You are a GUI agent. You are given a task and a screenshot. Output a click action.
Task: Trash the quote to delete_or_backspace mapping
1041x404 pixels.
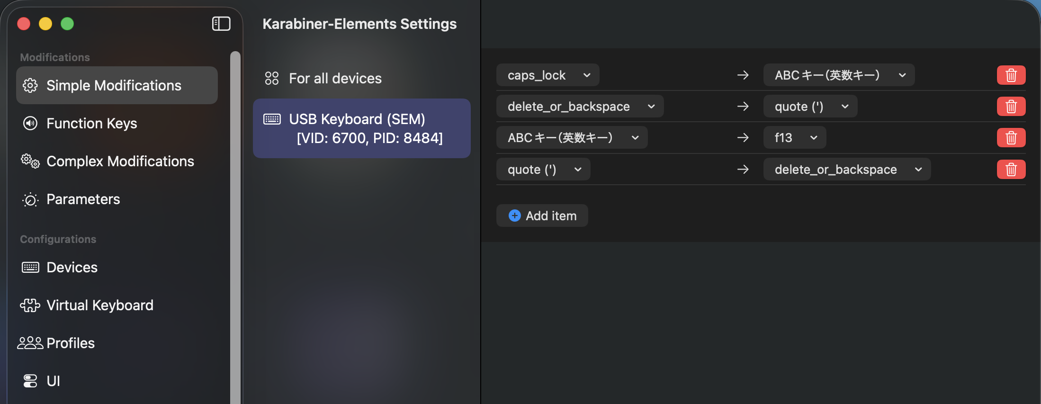point(1011,170)
